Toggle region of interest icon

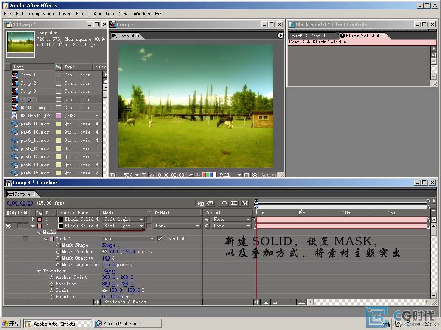pyautogui.click(x=246, y=175)
